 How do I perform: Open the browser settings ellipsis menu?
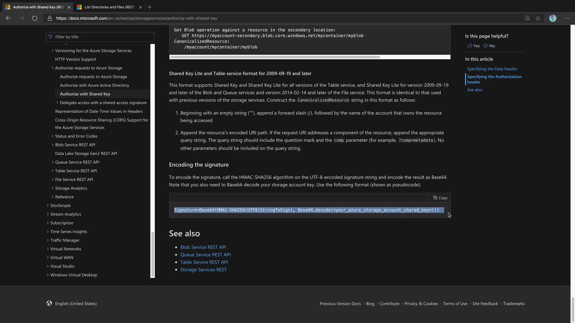pyautogui.click(x=566, y=18)
